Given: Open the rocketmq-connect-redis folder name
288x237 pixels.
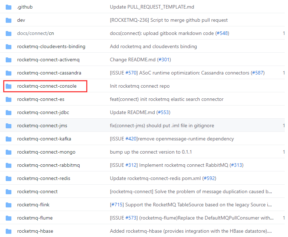Looking at the screenshot, I should tap(44, 179).
